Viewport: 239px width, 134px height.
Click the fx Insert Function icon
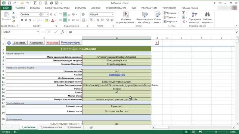coord(62,32)
